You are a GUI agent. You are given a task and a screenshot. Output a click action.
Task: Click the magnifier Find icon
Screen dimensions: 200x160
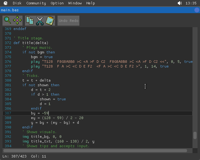7,21
